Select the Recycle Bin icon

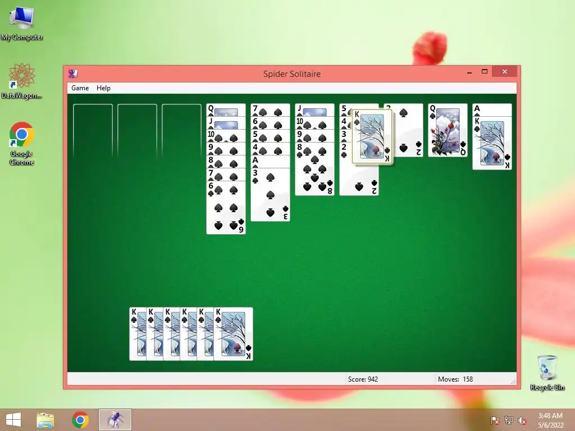coord(547,373)
